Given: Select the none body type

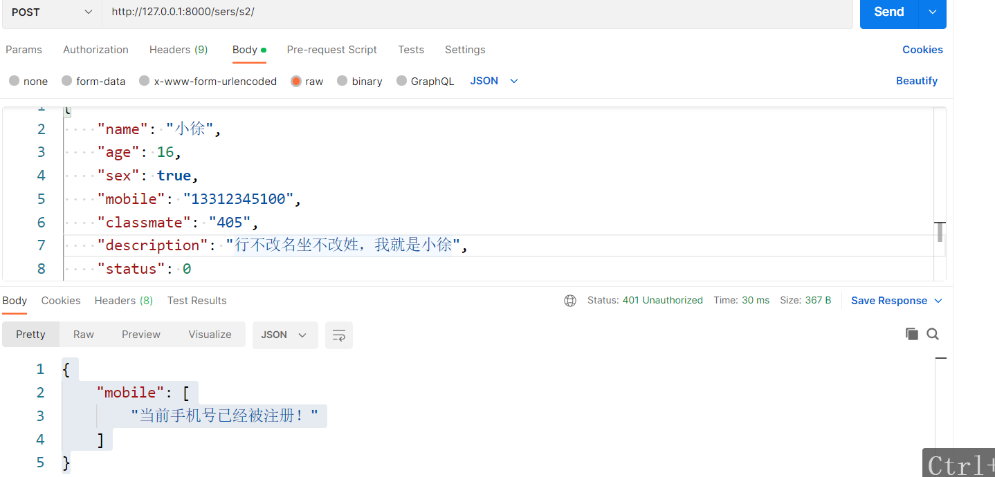Looking at the screenshot, I should pyautogui.click(x=28, y=81).
